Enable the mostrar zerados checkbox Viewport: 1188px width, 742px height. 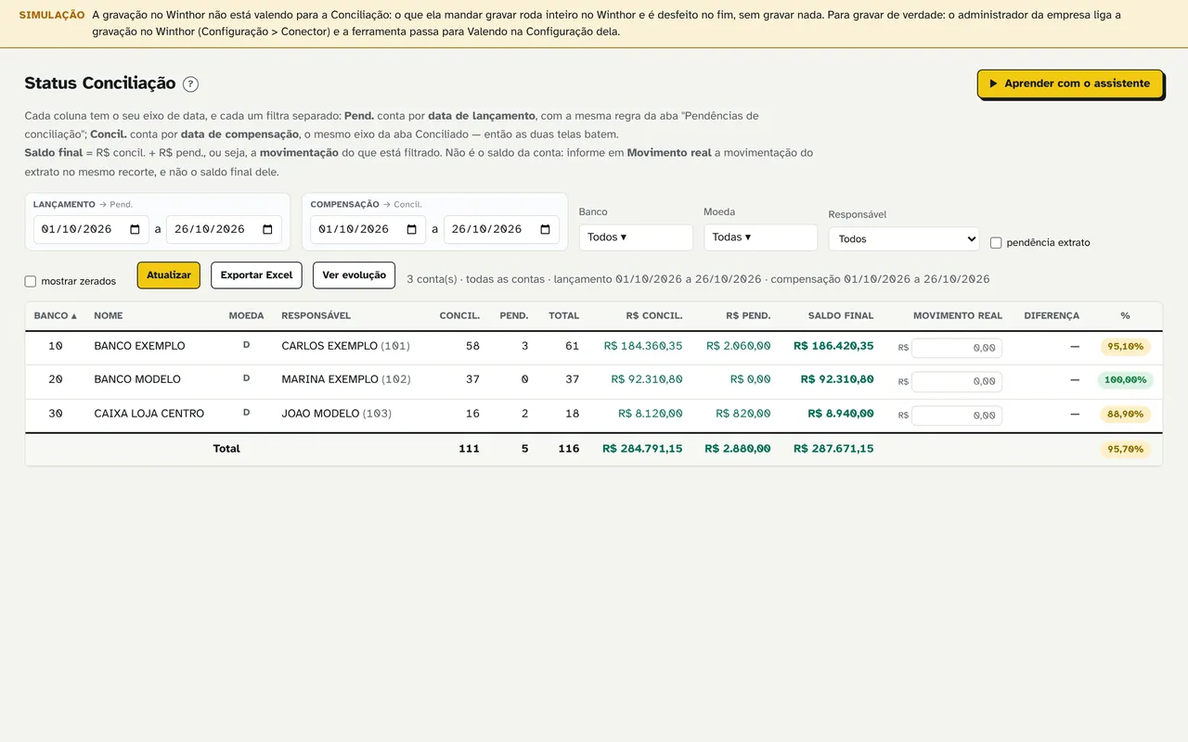(x=31, y=281)
